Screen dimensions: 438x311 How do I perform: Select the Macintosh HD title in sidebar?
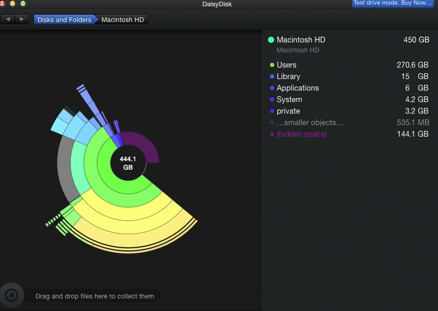click(x=301, y=40)
